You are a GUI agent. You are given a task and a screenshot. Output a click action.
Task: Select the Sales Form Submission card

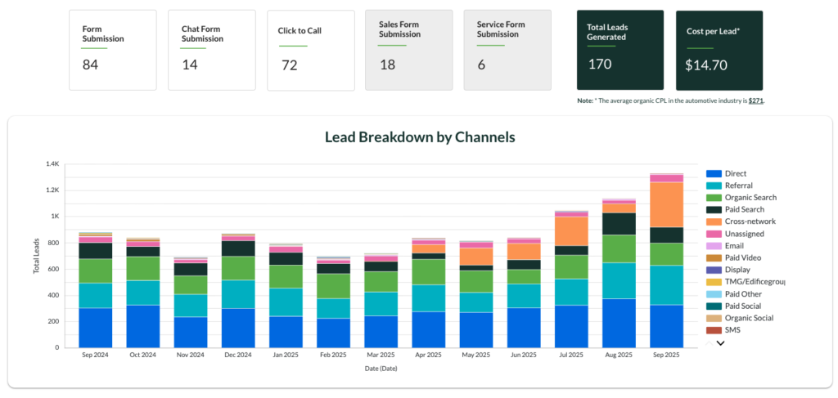(408, 50)
